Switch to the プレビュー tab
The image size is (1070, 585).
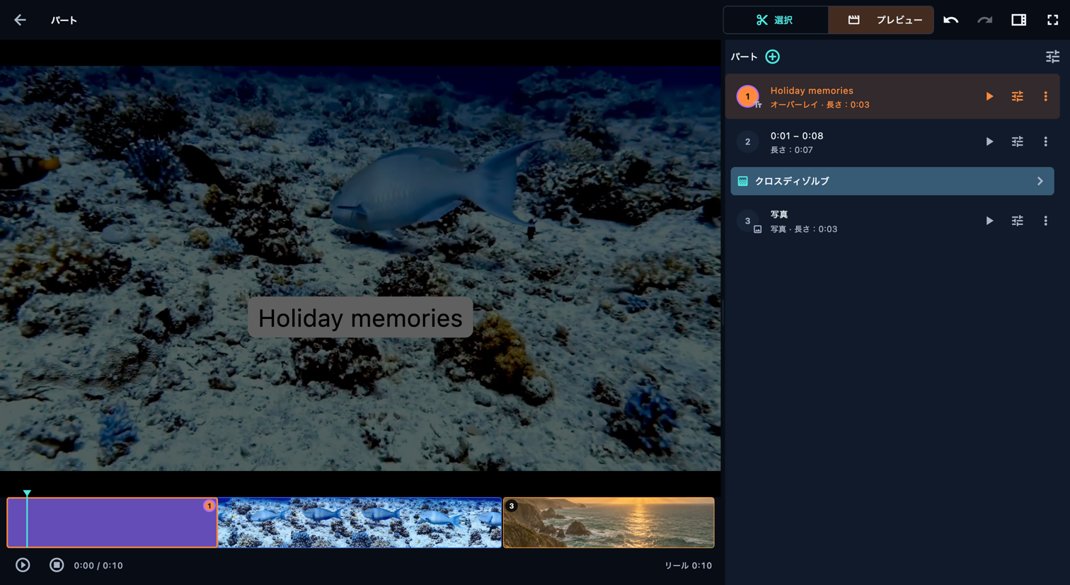coord(881,20)
